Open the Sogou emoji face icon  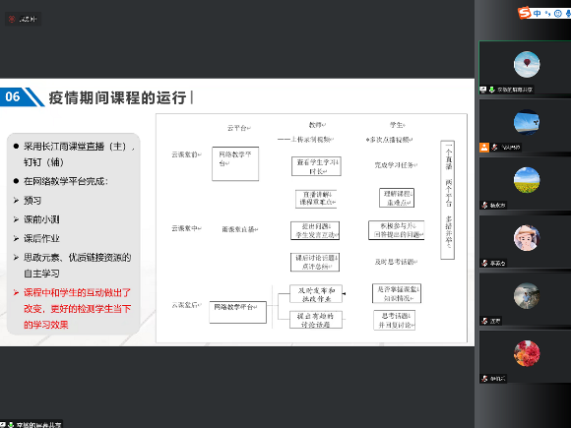tap(557, 14)
